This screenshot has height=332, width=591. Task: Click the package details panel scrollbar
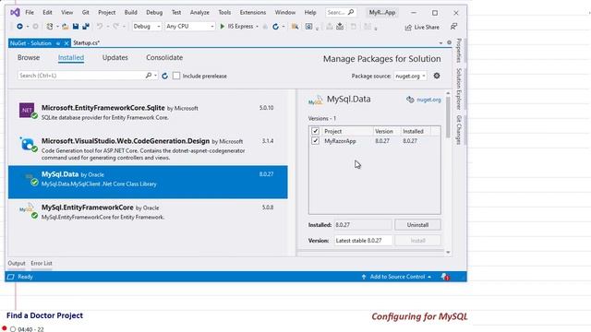(x=448, y=117)
